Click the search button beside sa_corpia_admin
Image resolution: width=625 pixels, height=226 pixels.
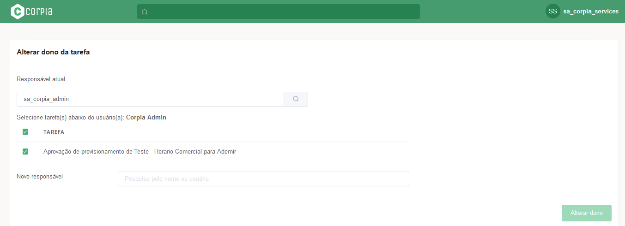click(296, 99)
